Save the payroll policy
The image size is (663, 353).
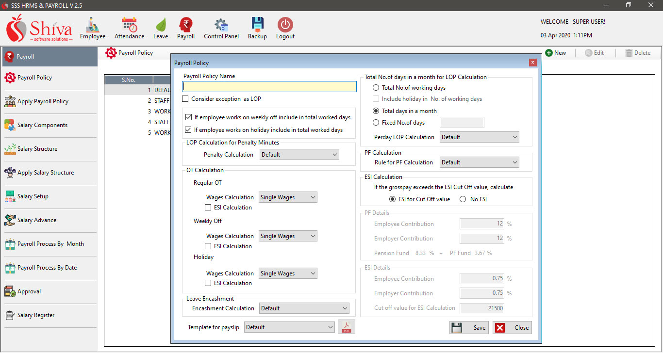[469, 328]
